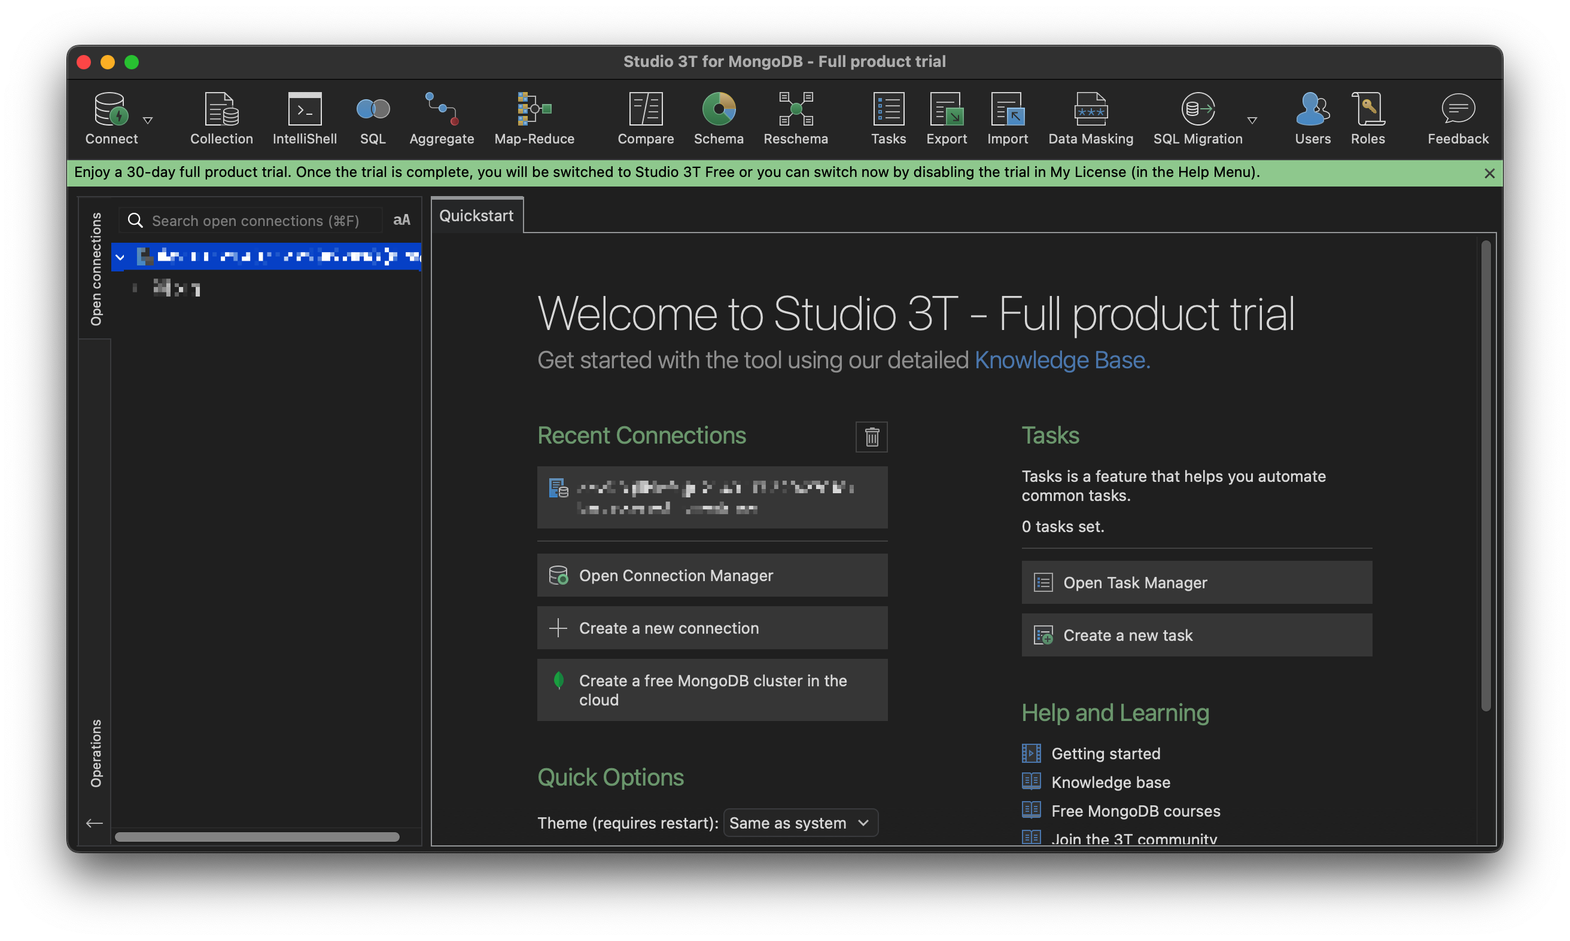The image size is (1570, 941).
Task: Select the Operations side tab
Action: click(96, 753)
